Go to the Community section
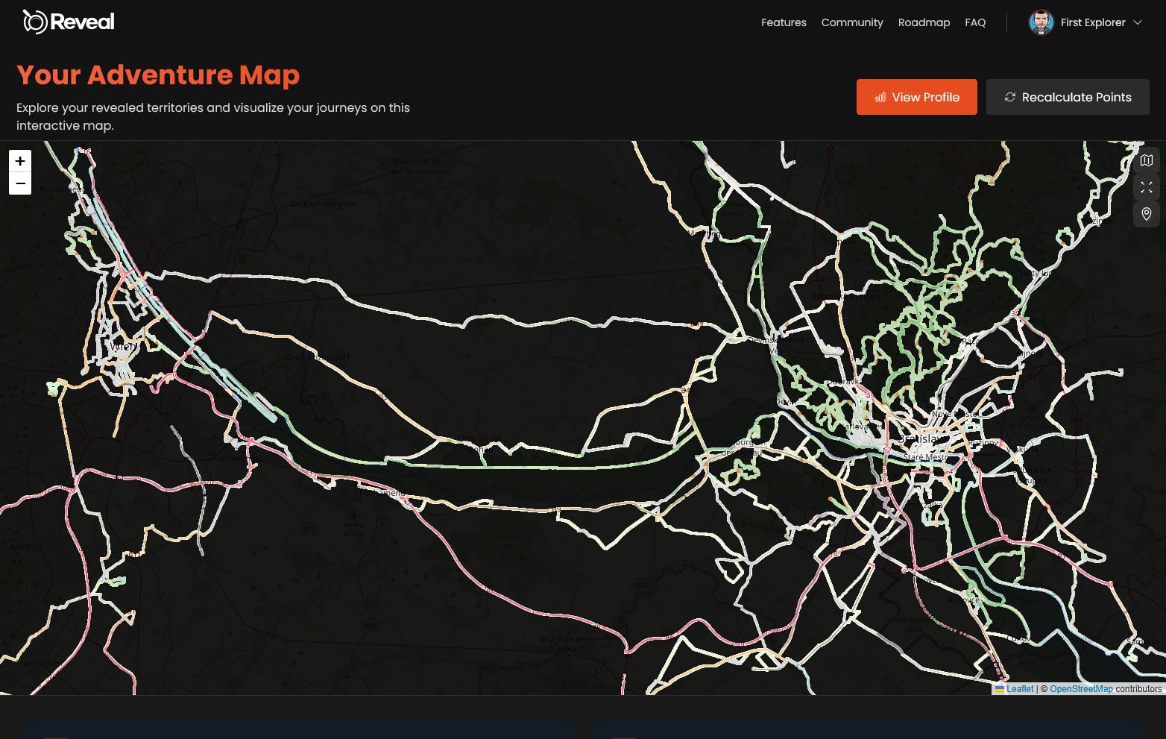The image size is (1166, 739). click(852, 22)
